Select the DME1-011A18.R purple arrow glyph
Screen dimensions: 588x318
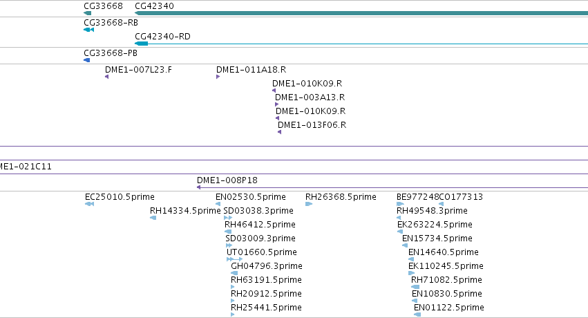pos(218,77)
